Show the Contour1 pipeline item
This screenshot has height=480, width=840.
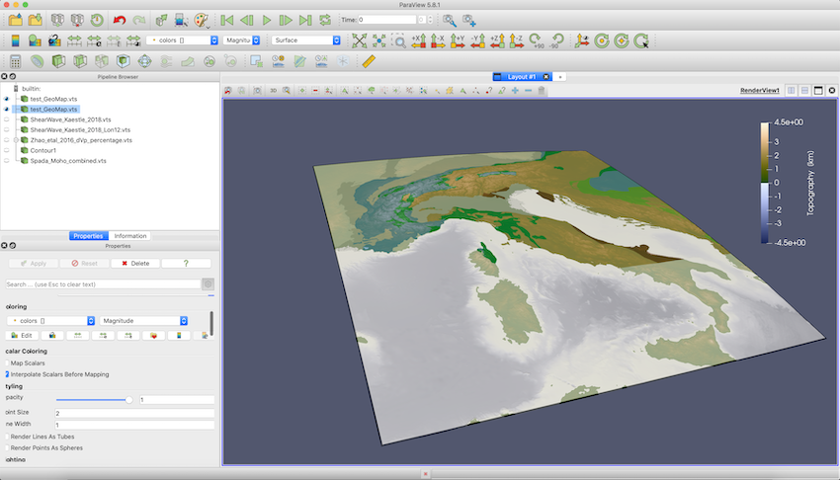(x=8, y=150)
